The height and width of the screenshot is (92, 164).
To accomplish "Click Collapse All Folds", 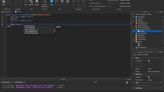I will pyautogui.click(x=125, y=6).
